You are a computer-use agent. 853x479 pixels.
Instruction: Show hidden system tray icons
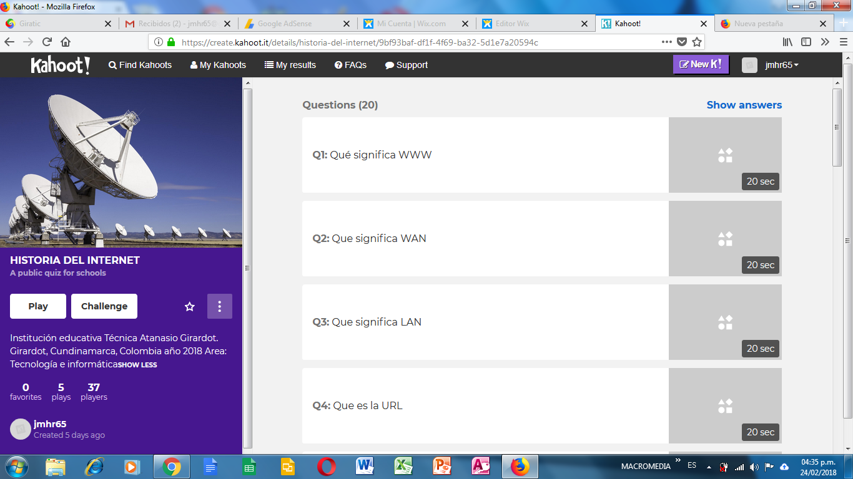(709, 467)
